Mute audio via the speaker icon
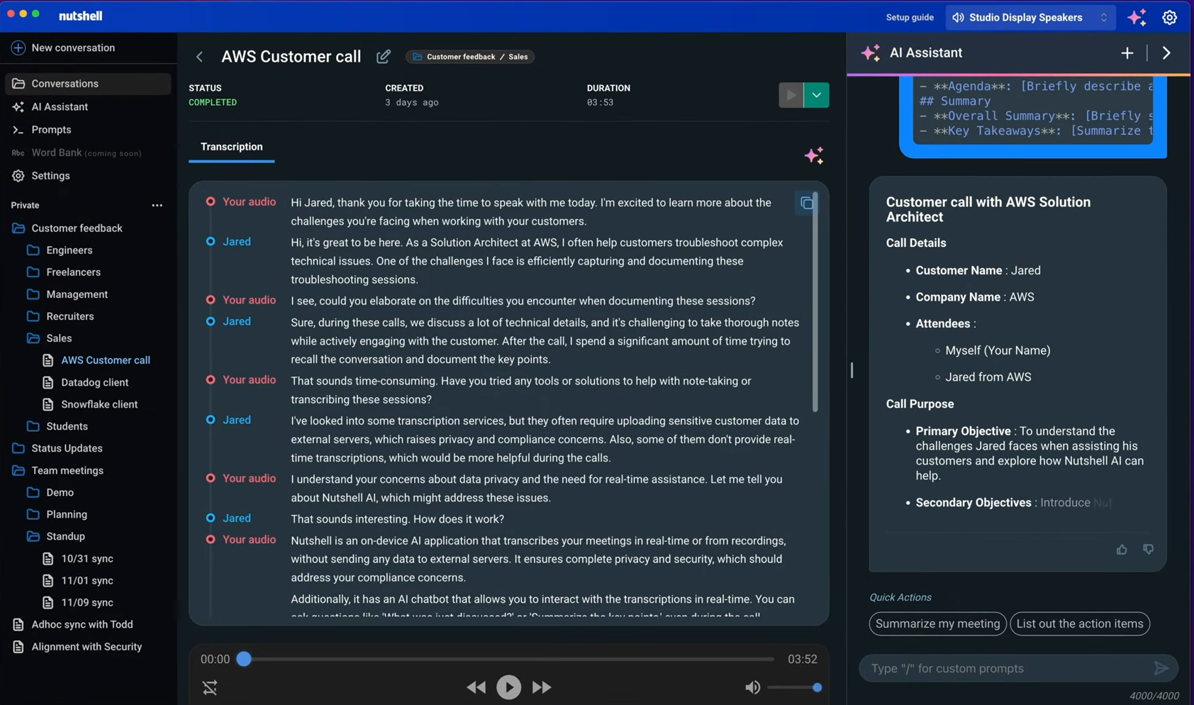The height and width of the screenshot is (705, 1194). coord(752,687)
